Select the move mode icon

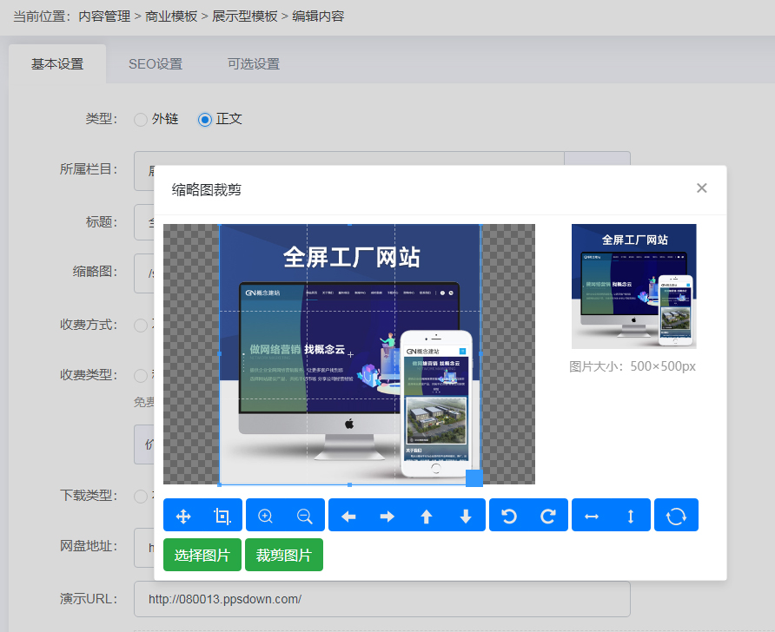183,516
